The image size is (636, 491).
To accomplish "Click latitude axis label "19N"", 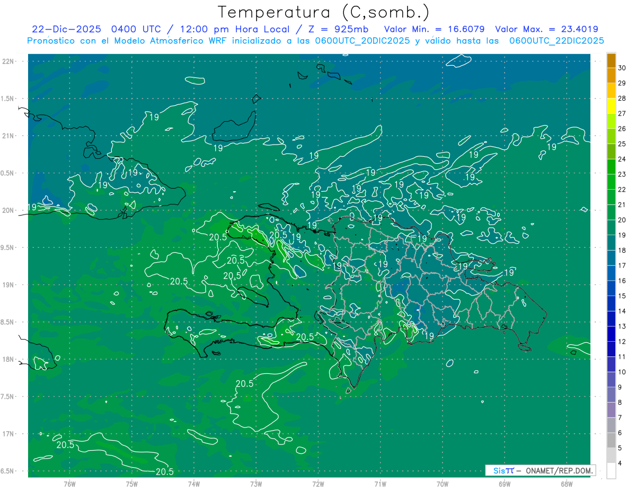I will [8, 285].
